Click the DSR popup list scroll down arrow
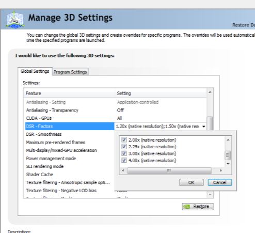Screen dimensions: 255x233 (228, 164)
